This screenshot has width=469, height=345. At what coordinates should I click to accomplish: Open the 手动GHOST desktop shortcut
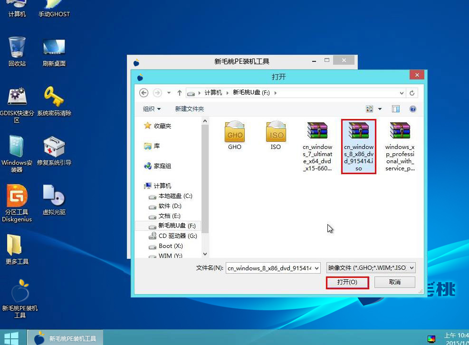coord(54,9)
